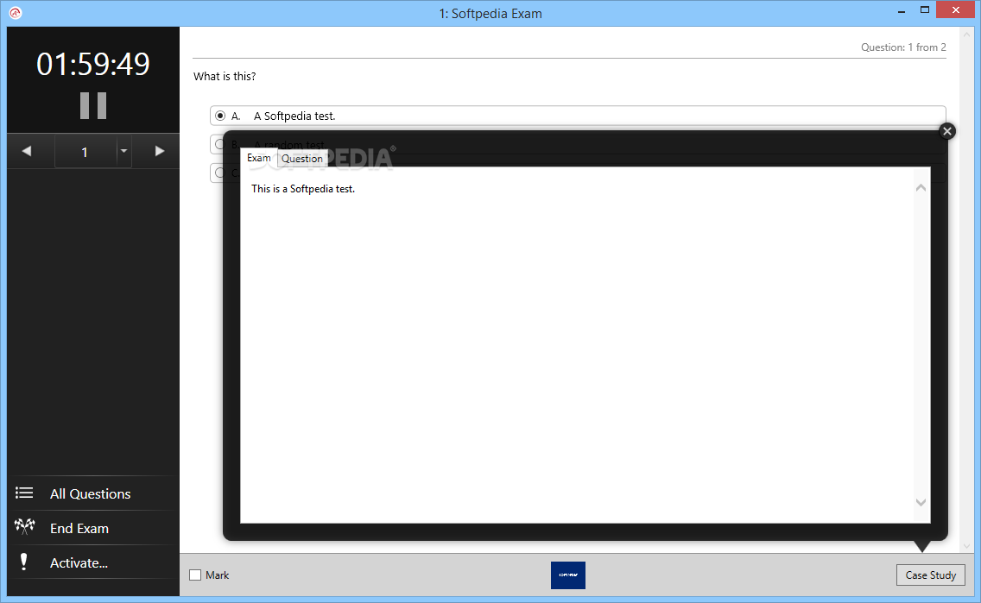
Task: Close the case study popup
Action: click(x=947, y=130)
